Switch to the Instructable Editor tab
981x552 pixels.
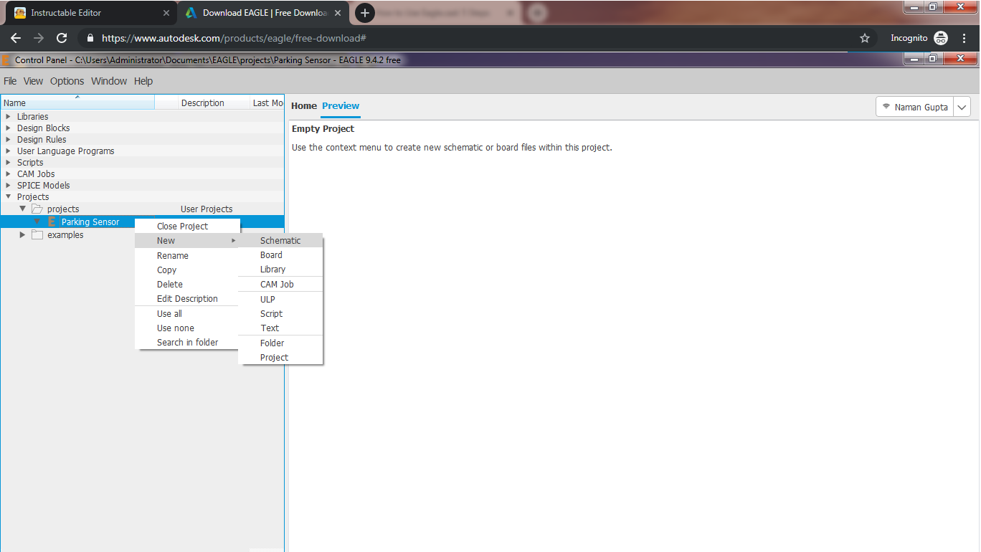91,13
